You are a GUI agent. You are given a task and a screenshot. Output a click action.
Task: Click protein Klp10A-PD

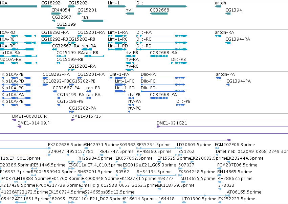point(13,81)
